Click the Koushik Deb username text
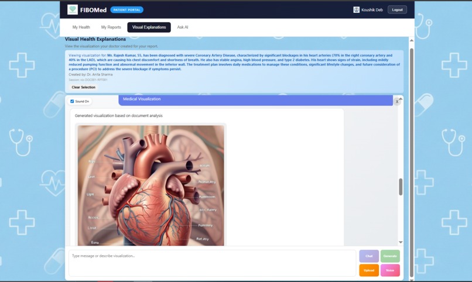This screenshot has height=282, width=472. click(x=372, y=10)
